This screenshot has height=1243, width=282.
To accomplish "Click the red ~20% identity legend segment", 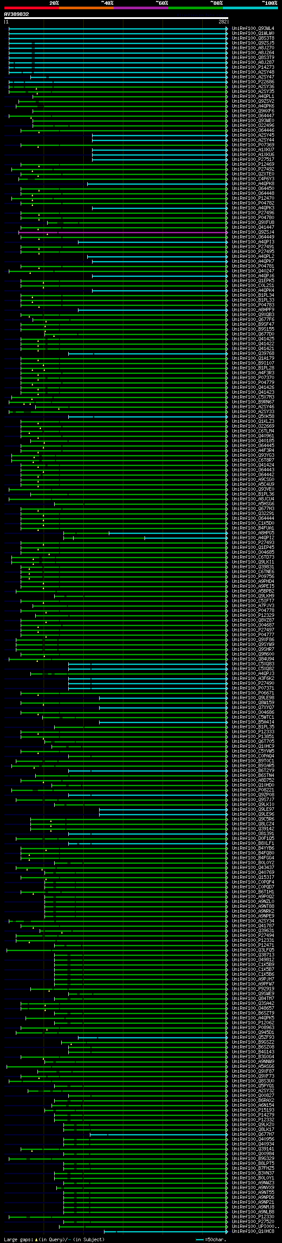I will [x=31, y=8].
